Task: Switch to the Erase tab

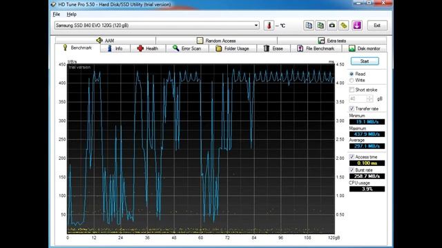Action: point(273,48)
